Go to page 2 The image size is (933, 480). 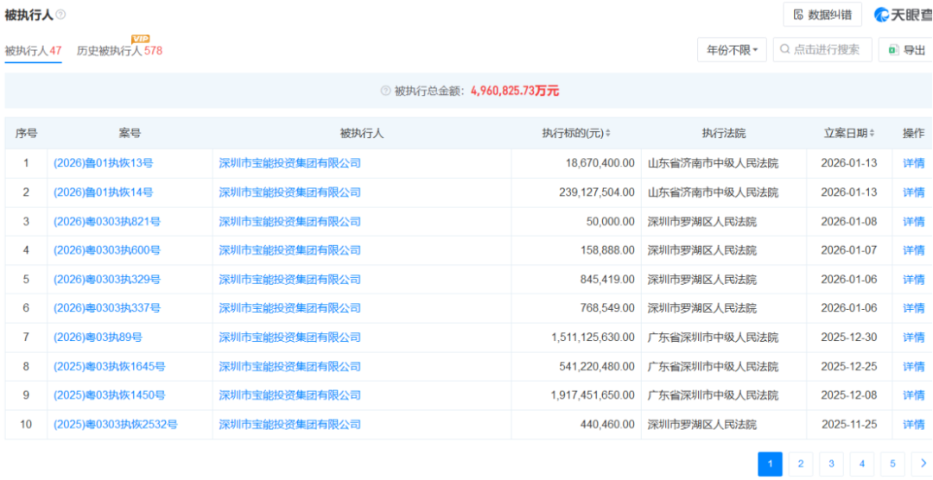[800, 464]
